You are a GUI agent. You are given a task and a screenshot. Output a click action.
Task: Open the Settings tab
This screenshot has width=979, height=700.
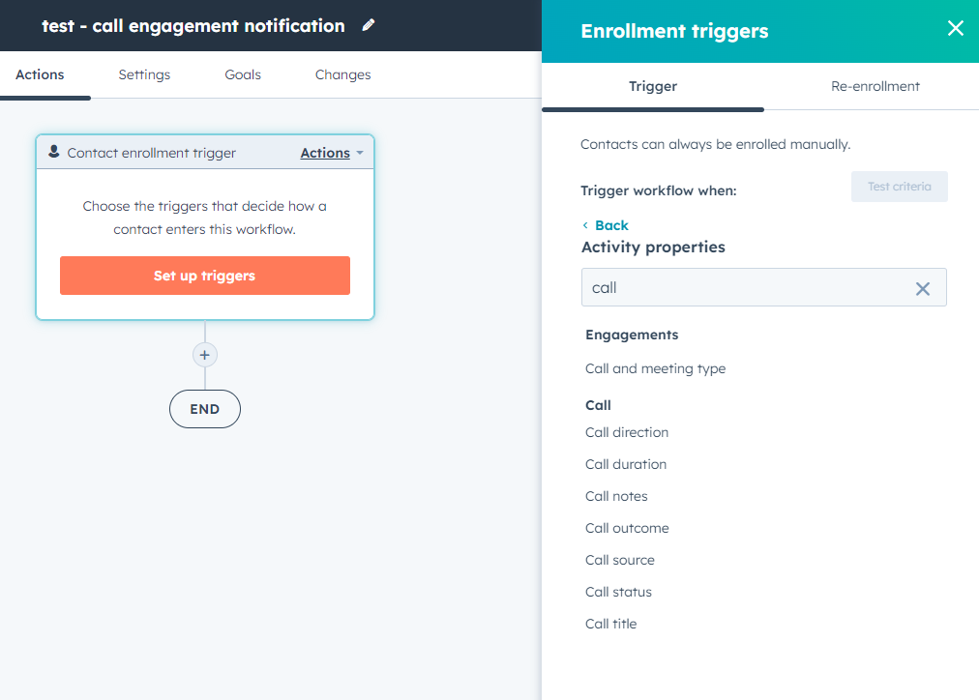[x=143, y=74]
